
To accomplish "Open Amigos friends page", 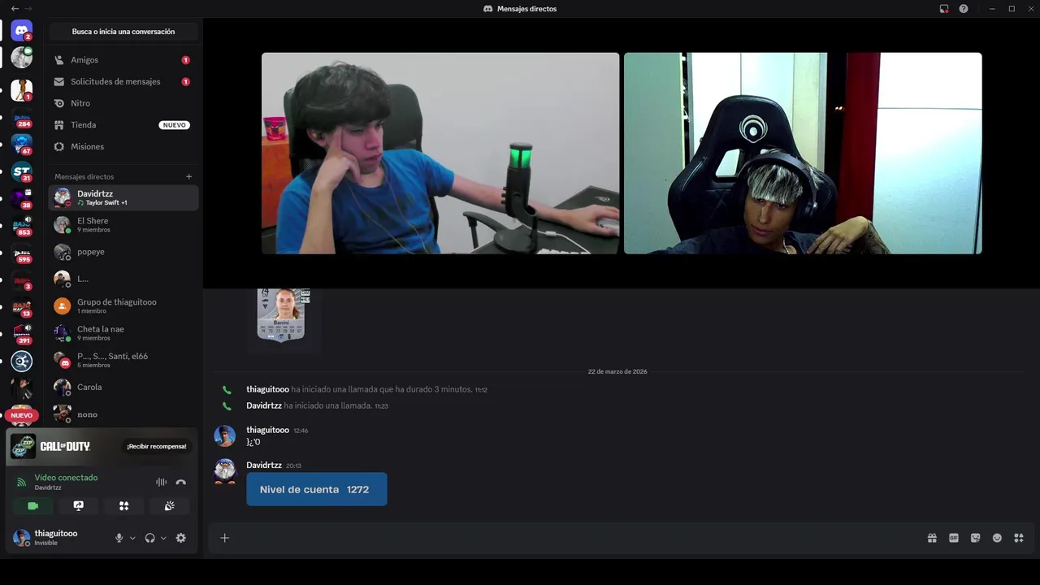I will [123, 60].
